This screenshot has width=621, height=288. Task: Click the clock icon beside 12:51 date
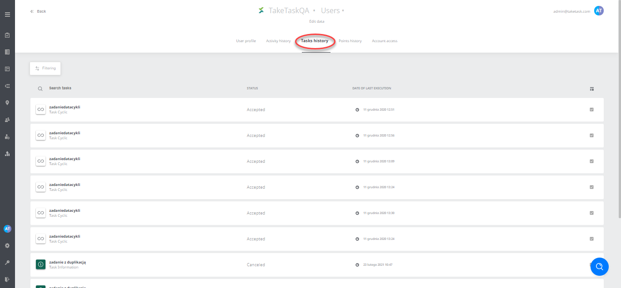(x=357, y=110)
